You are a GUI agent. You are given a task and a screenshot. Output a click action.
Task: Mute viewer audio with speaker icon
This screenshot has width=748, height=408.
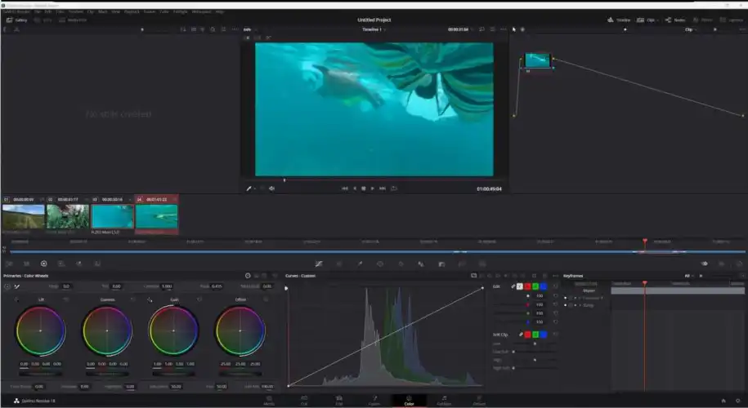(x=272, y=188)
